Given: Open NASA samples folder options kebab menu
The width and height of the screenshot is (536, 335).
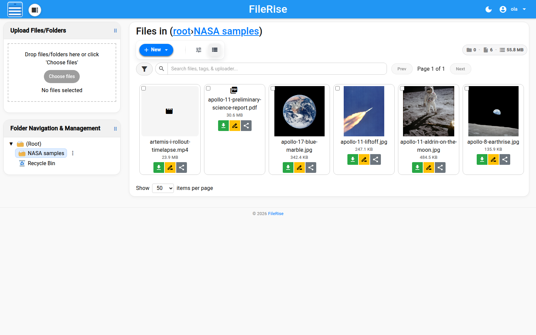Looking at the screenshot, I should (x=73, y=153).
